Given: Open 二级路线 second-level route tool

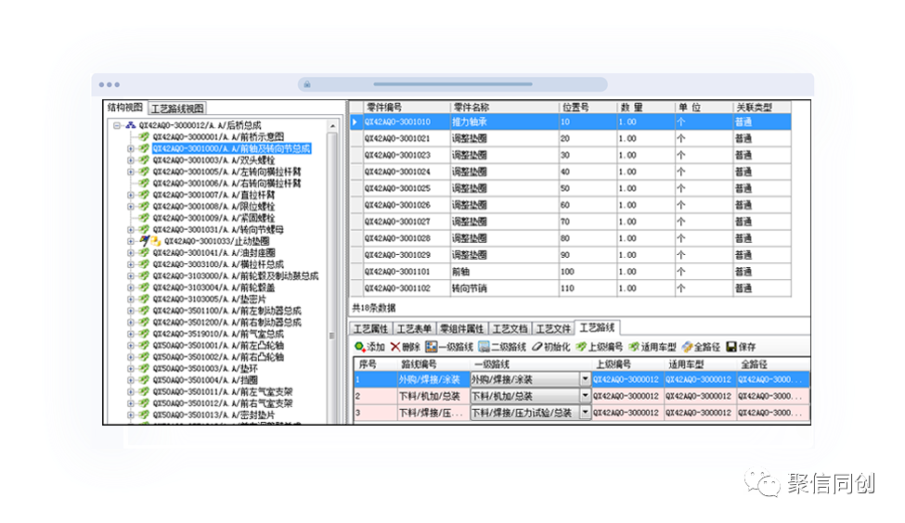Looking at the screenshot, I should click(x=502, y=347).
